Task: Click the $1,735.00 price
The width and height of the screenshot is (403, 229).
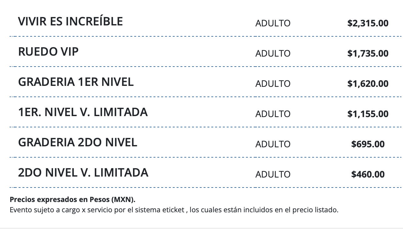Action: 368,53
